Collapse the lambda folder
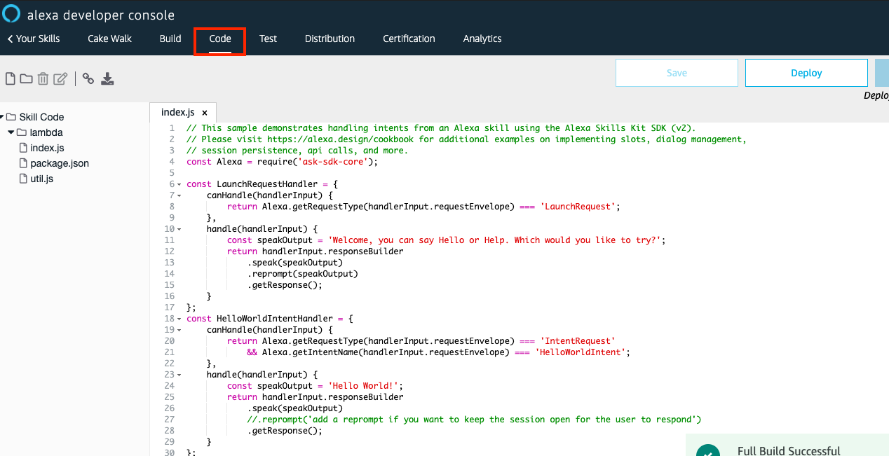 coord(11,132)
